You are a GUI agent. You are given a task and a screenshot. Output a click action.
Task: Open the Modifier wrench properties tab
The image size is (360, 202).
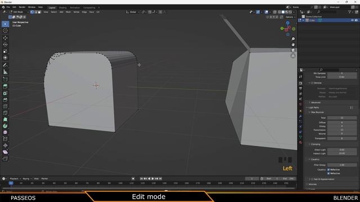tap(301, 116)
